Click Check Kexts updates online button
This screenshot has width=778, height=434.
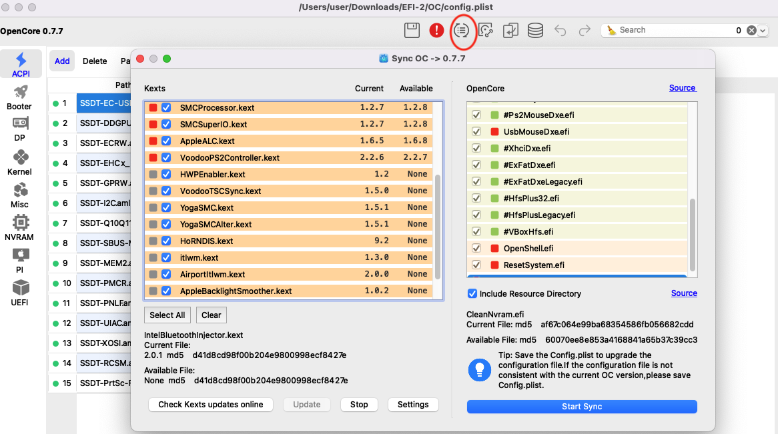click(x=211, y=404)
